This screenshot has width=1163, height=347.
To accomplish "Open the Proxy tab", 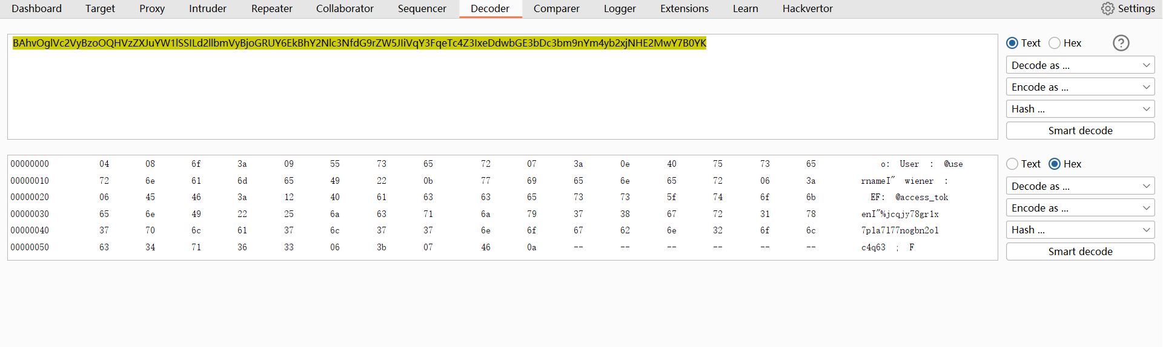I will [152, 8].
